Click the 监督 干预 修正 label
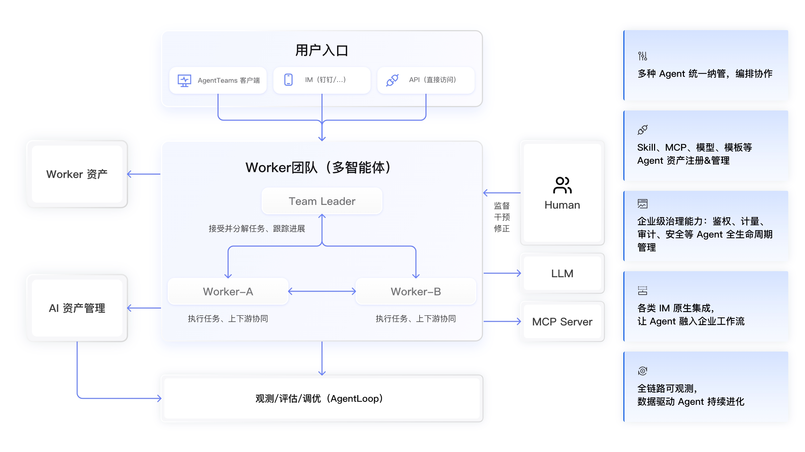Image resolution: width=805 pixels, height=452 pixels. pyautogui.click(x=502, y=217)
